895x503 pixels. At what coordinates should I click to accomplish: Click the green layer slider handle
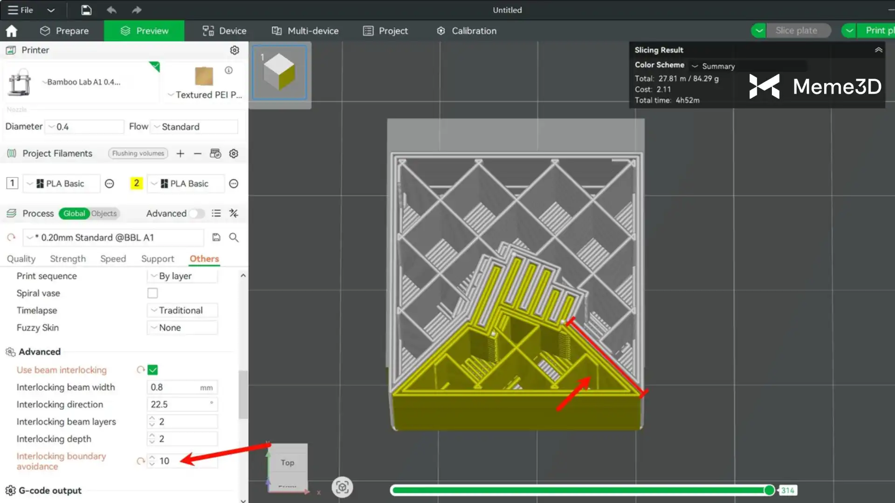pos(769,490)
